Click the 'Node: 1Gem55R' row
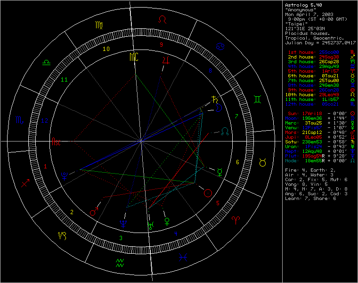 [x=320, y=161]
